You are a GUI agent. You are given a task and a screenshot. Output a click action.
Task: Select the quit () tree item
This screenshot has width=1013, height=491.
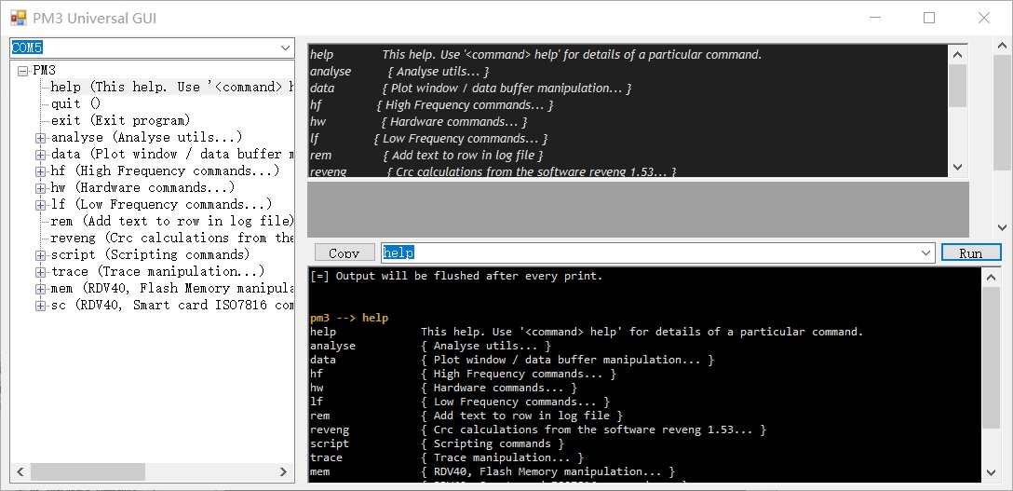tap(76, 103)
